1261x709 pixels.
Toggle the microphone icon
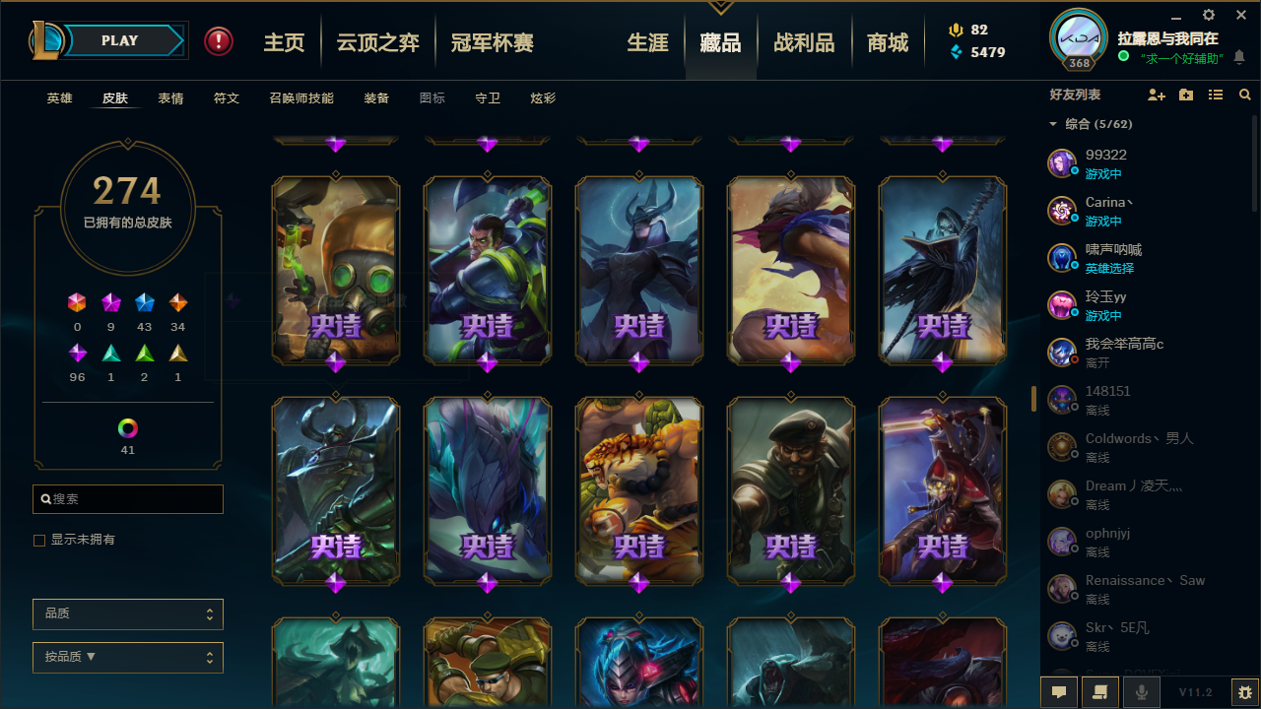[1142, 692]
